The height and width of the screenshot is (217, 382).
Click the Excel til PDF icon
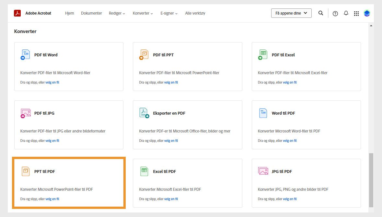point(144,171)
